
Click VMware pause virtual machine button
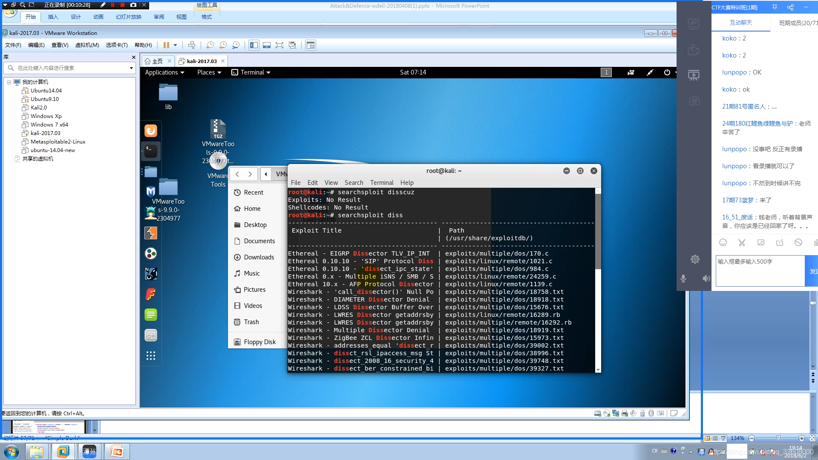(166, 45)
